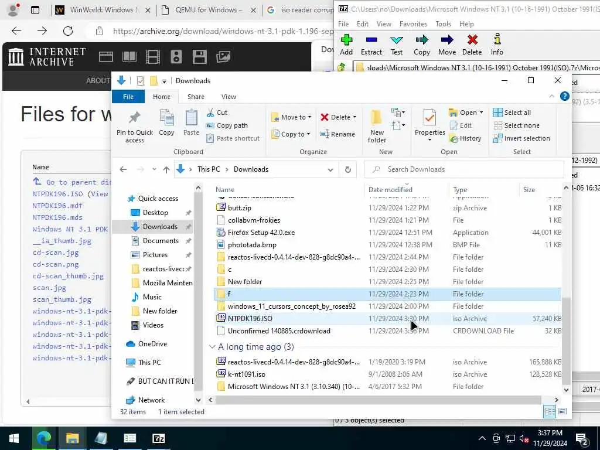Click the Info icon in 7-Zip
The width and height of the screenshot is (600, 450).
pos(497,45)
